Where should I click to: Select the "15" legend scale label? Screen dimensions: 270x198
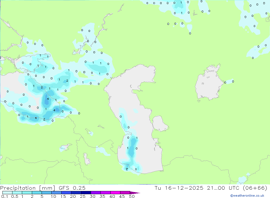pyautogui.click(x=63, y=196)
